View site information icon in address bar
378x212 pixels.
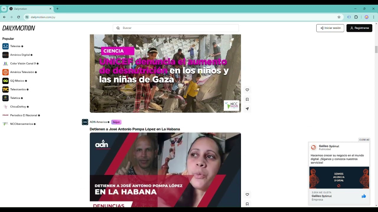(27, 17)
